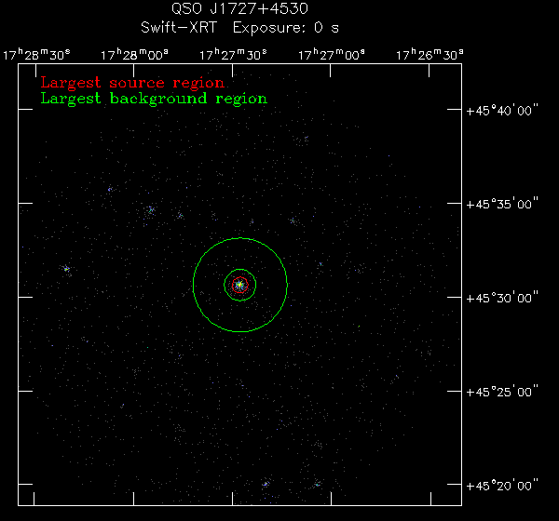This screenshot has width=559, height=521.
Task: Click the declination label +45°25'00"
Action: [x=502, y=392]
